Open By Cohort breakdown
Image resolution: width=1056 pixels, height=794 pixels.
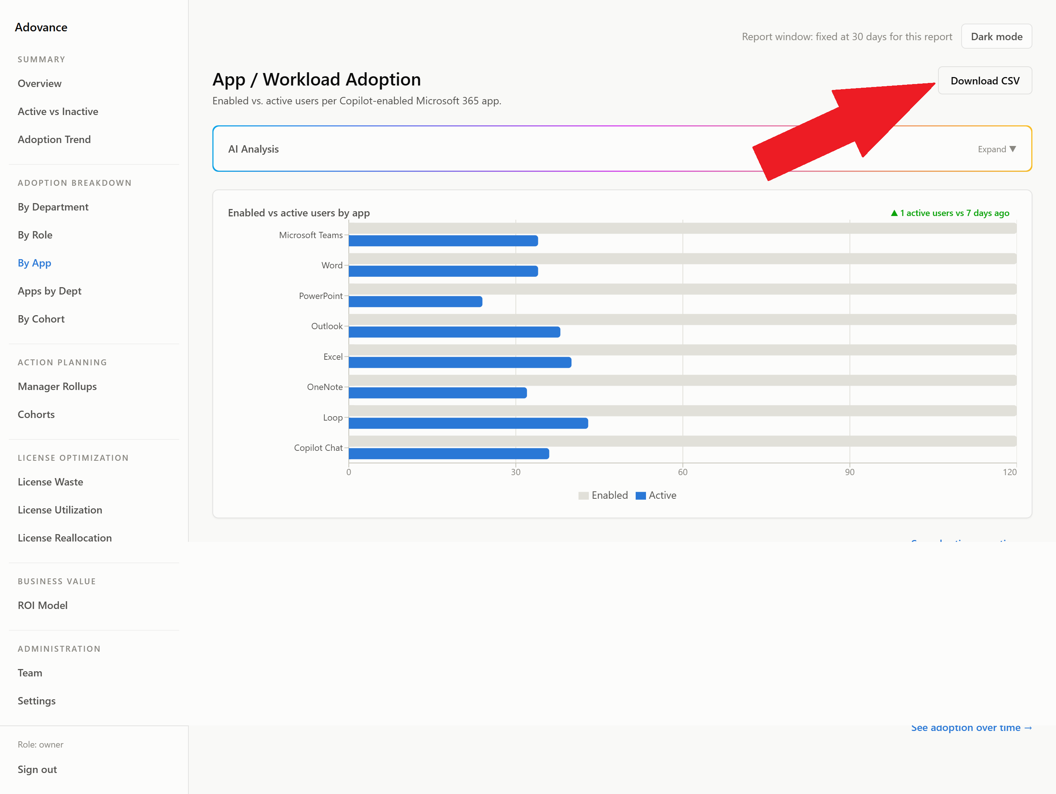41,319
